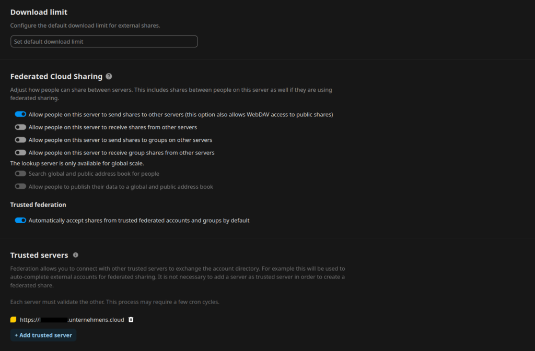Image resolution: width=535 pixels, height=351 pixels.
Task: Disable sending shares to other servers
Action: (20, 114)
